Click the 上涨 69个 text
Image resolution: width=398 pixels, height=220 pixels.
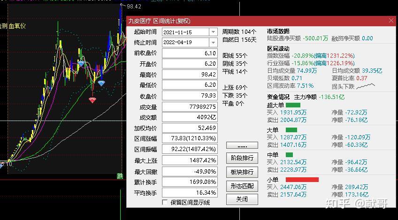(235, 88)
